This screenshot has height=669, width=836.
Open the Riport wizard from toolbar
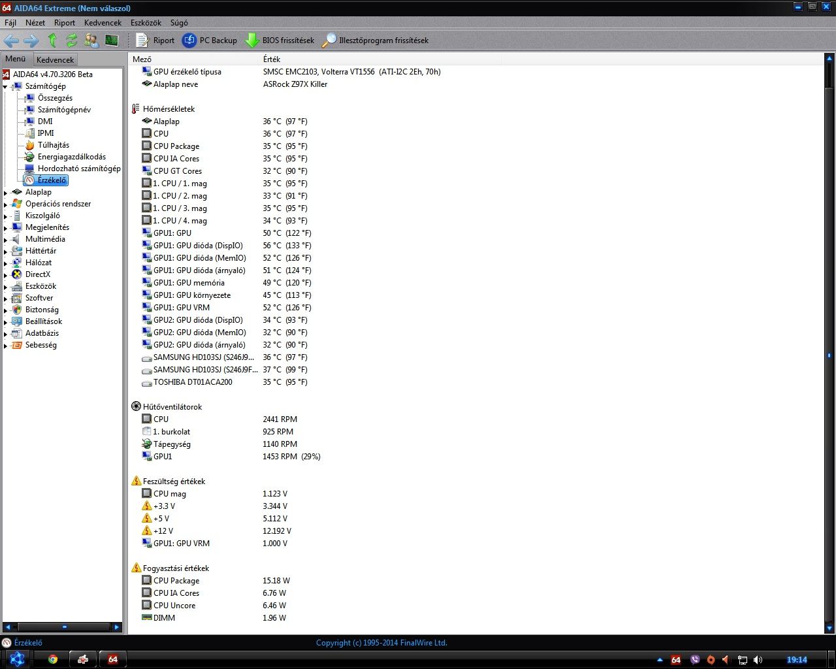pyautogui.click(x=155, y=41)
